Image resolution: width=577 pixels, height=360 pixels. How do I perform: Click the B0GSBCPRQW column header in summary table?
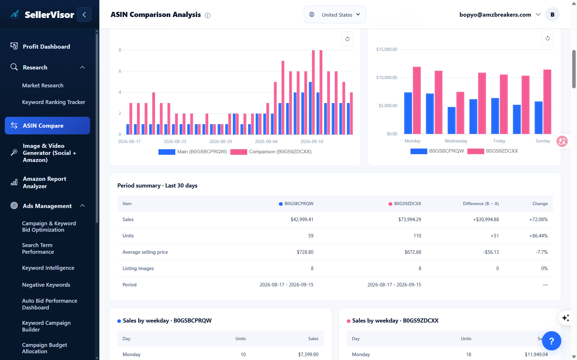pos(296,204)
